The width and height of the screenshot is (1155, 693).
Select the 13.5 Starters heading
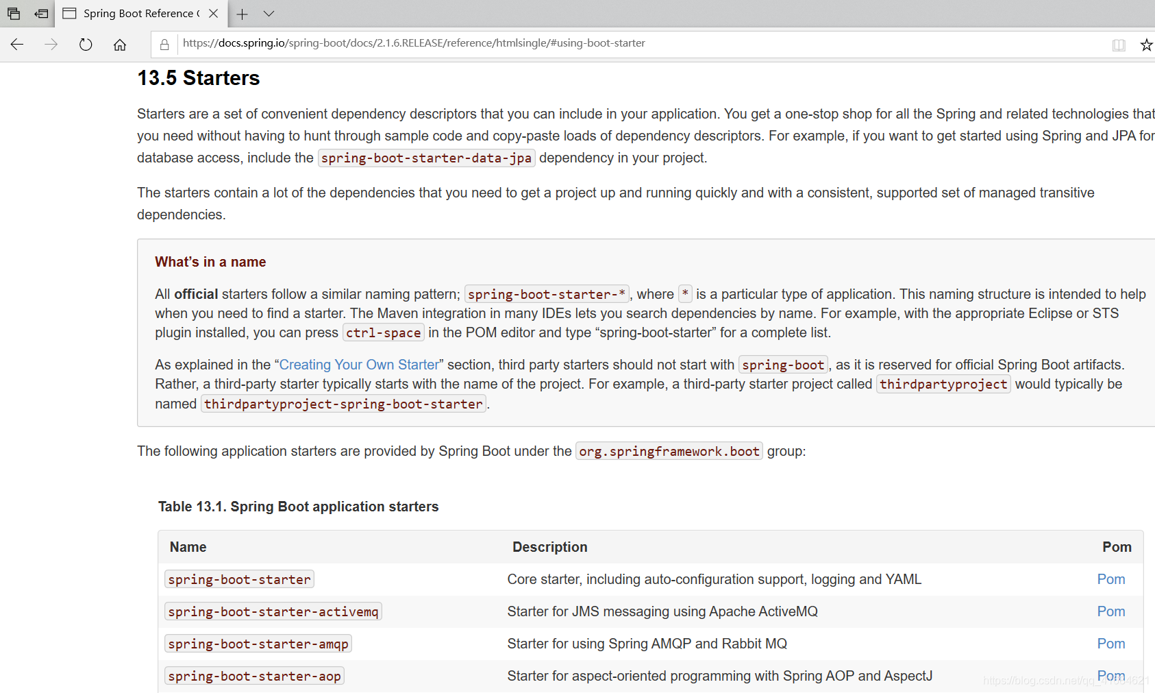coord(199,78)
